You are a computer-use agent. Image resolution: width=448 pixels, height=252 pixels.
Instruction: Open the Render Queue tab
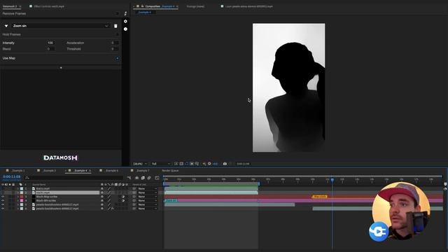tap(170, 171)
